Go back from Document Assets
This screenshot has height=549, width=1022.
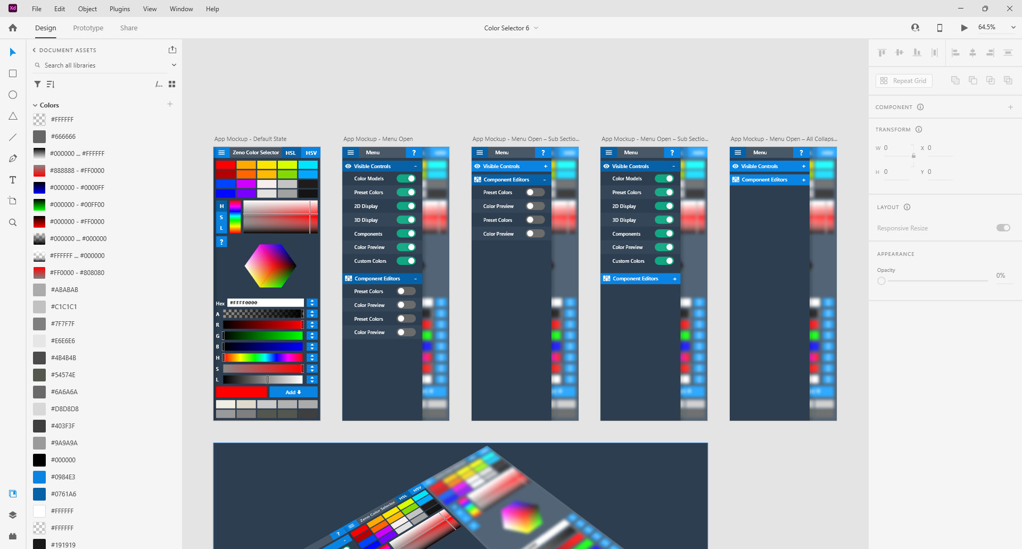34,50
